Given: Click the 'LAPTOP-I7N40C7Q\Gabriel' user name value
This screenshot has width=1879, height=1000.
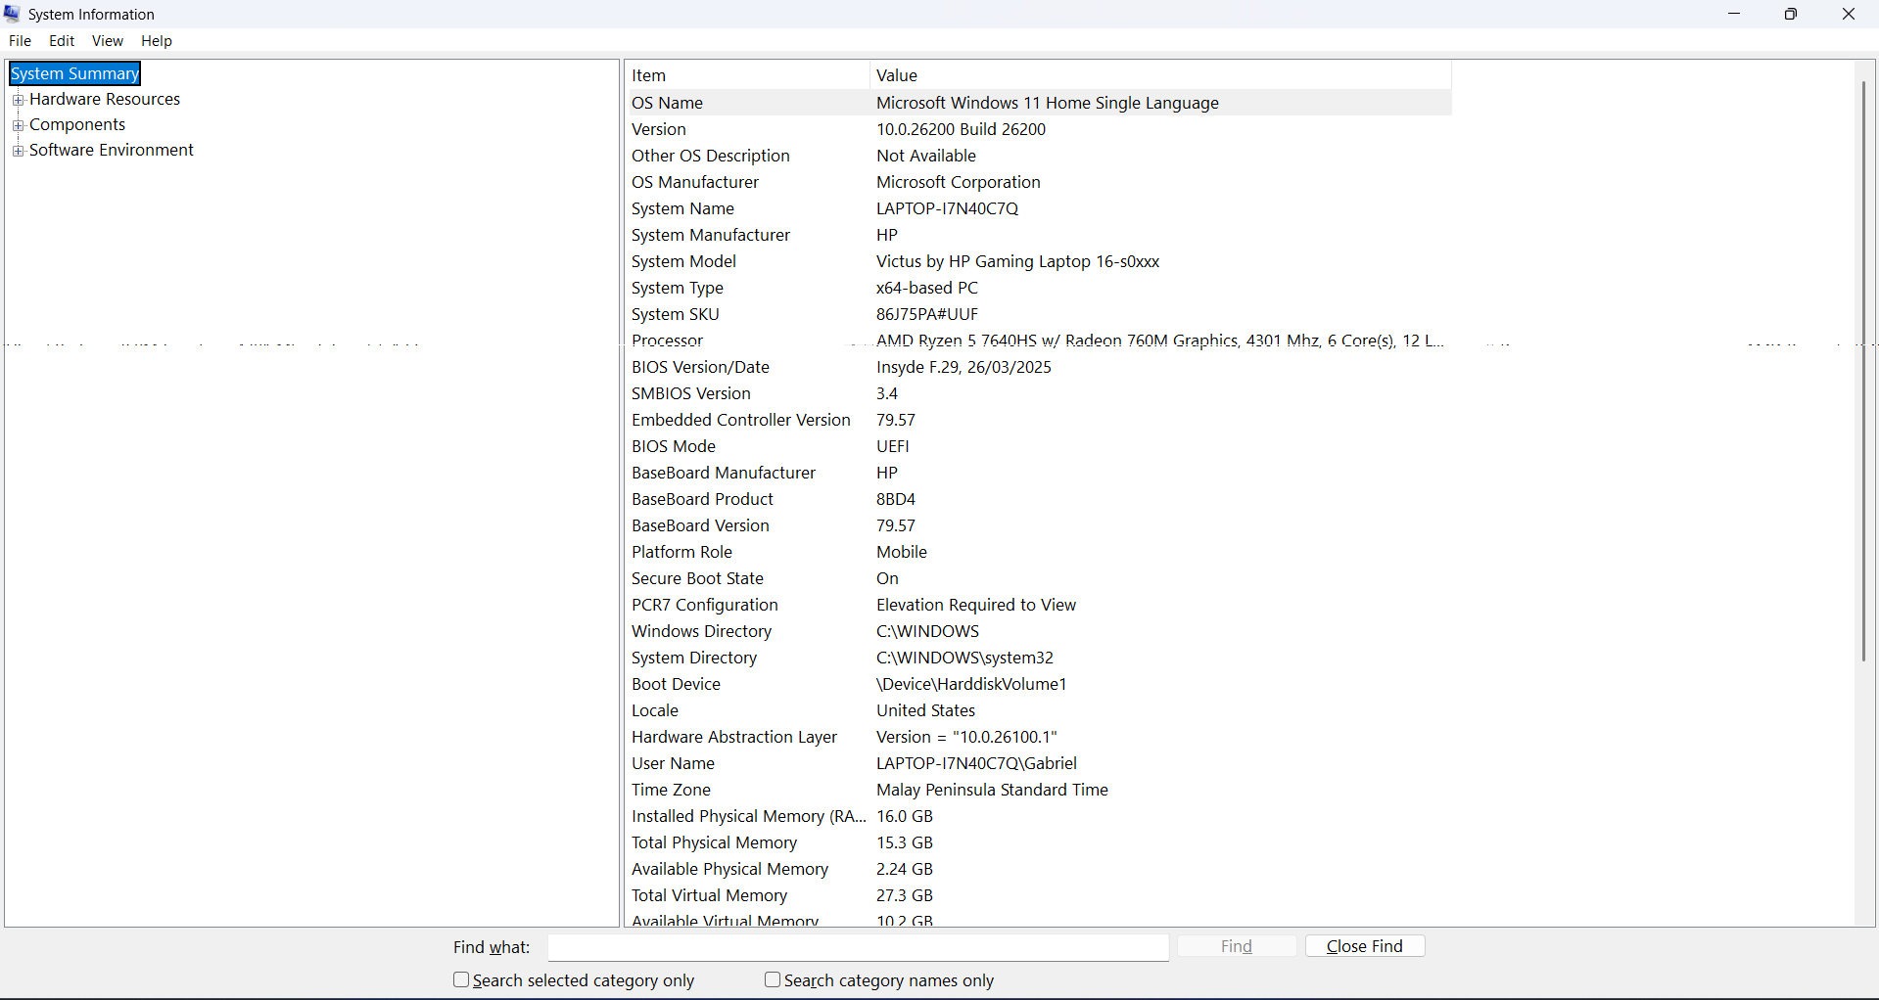Looking at the screenshot, I should coord(976,763).
